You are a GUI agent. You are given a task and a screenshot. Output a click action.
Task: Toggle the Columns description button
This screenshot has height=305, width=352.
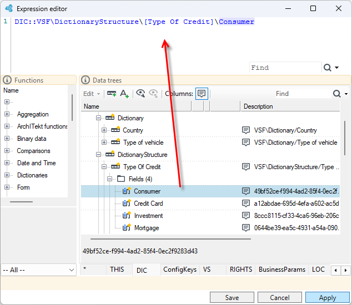(x=202, y=94)
